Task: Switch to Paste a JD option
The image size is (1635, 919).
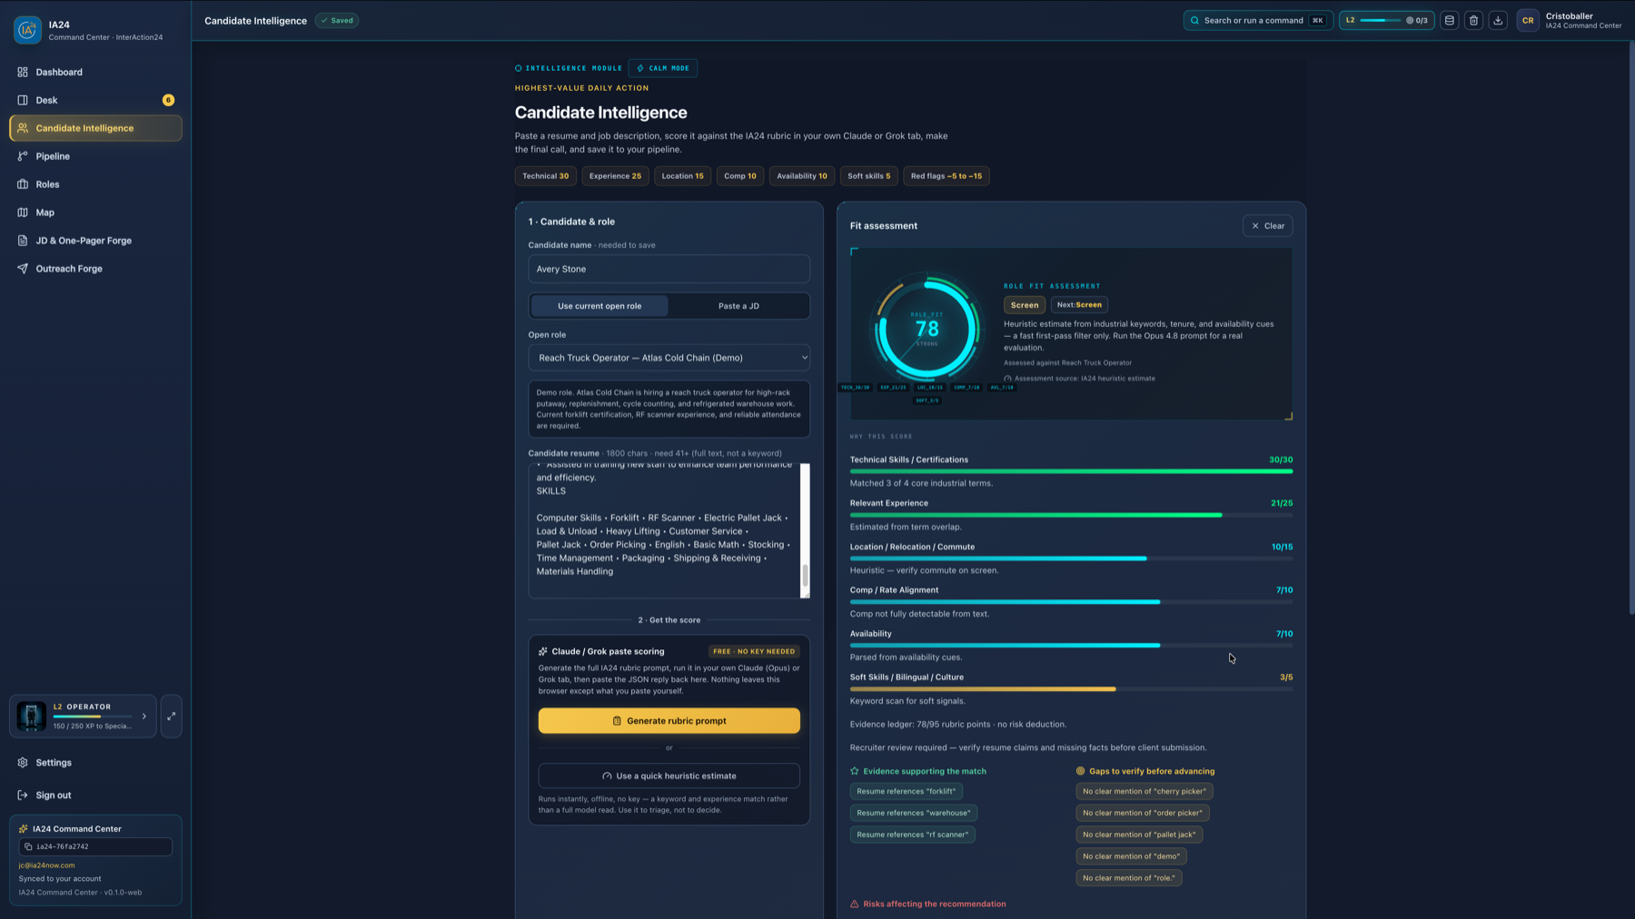Action: point(738,306)
